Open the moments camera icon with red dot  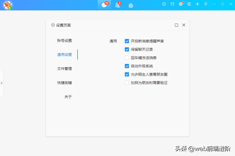click(180, 4)
